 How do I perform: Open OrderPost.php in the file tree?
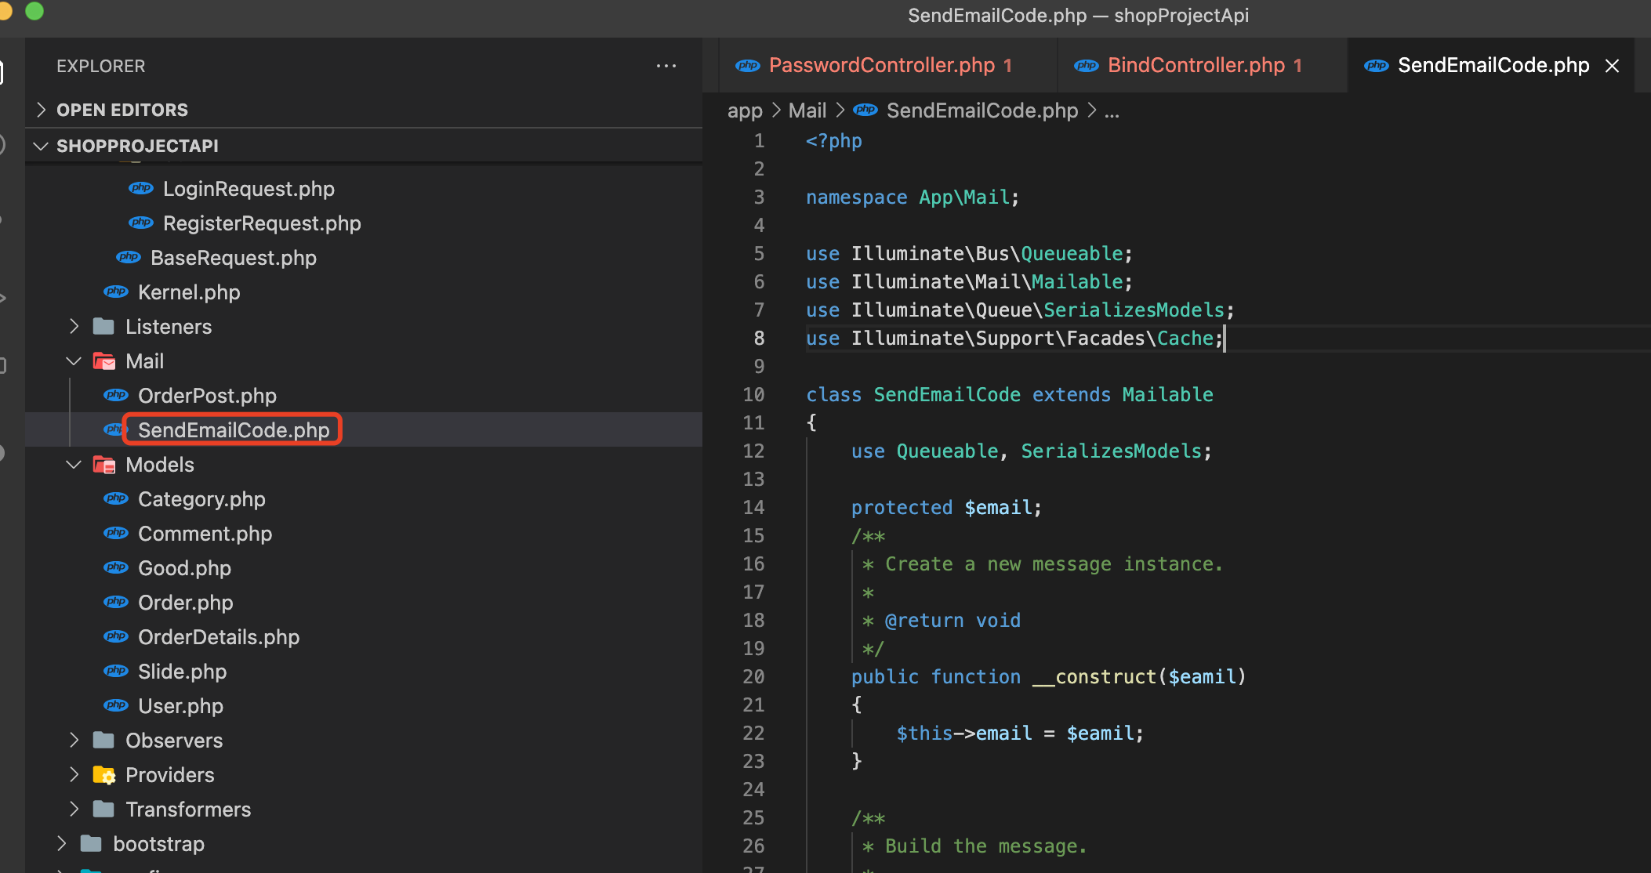[207, 396]
